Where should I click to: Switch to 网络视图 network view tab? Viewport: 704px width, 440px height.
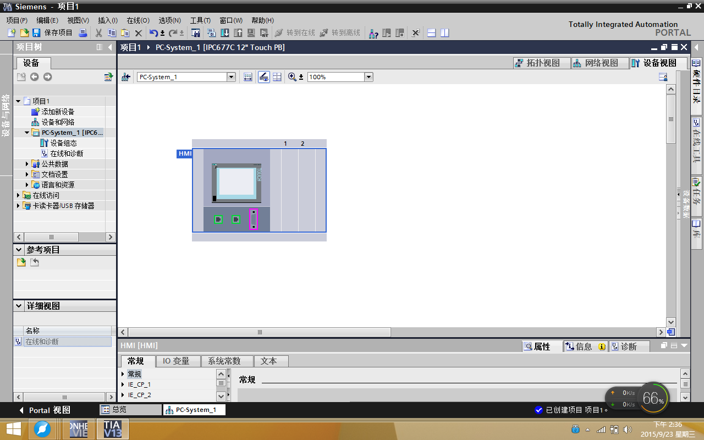tap(599, 63)
